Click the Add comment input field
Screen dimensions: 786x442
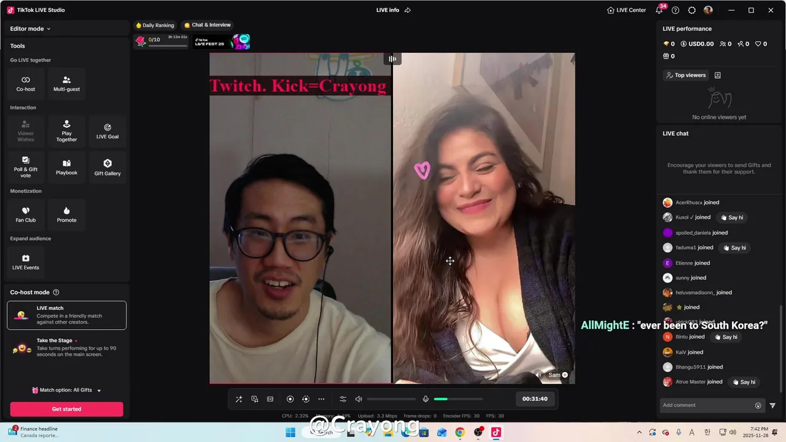706,405
